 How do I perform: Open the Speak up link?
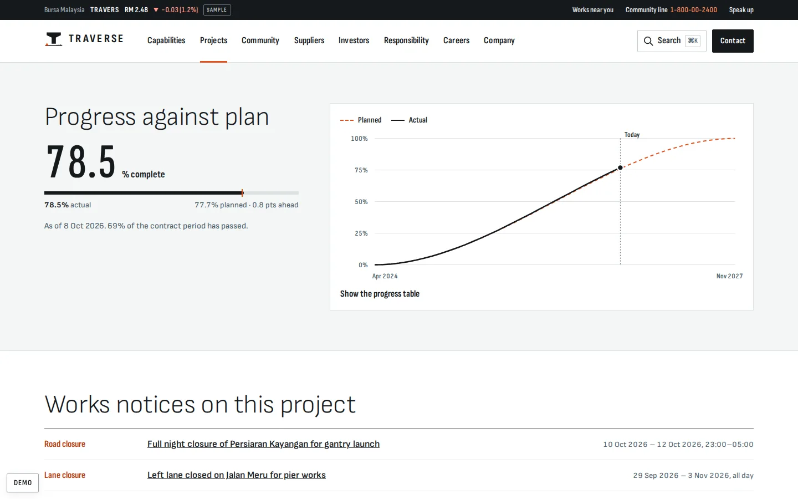[x=741, y=10]
